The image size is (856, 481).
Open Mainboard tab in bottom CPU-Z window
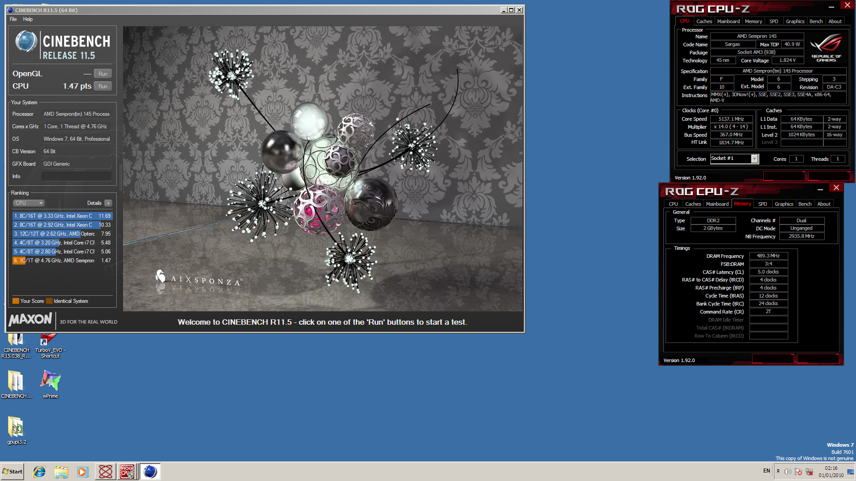click(717, 204)
